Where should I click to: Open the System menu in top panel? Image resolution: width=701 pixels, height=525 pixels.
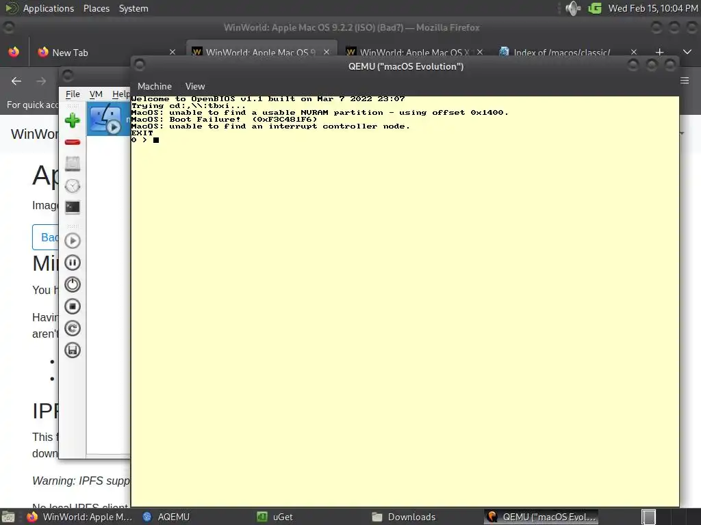[x=133, y=8]
